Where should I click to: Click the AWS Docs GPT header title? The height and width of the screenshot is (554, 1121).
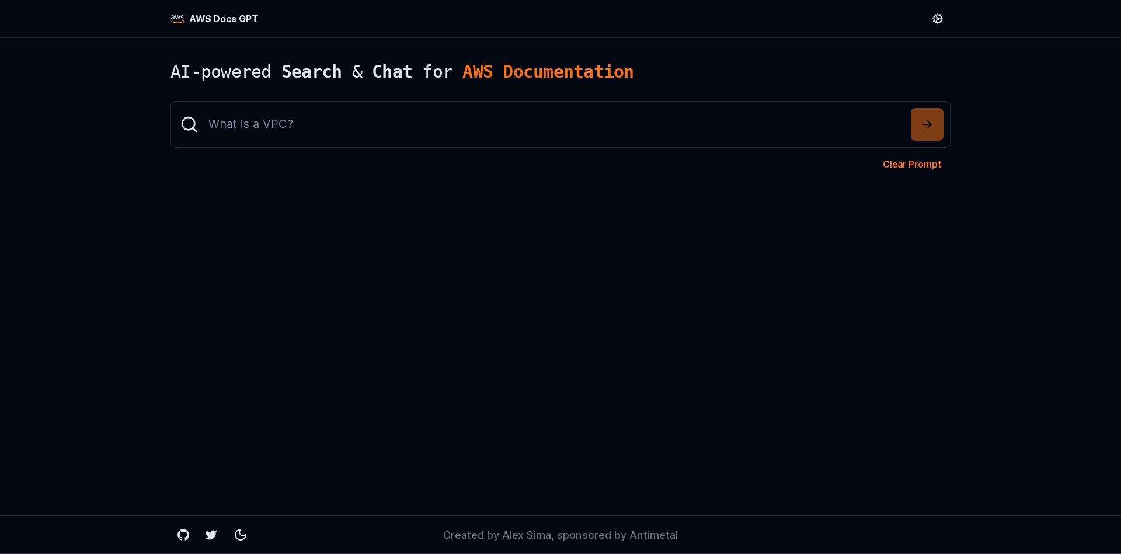click(223, 19)
